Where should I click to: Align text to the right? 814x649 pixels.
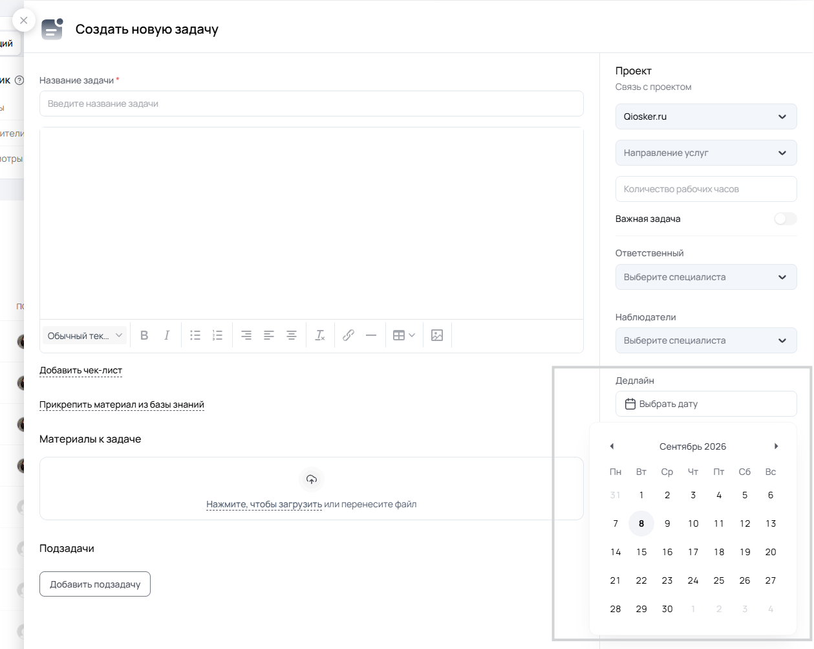pyautogui.click(x=246, y=335)
